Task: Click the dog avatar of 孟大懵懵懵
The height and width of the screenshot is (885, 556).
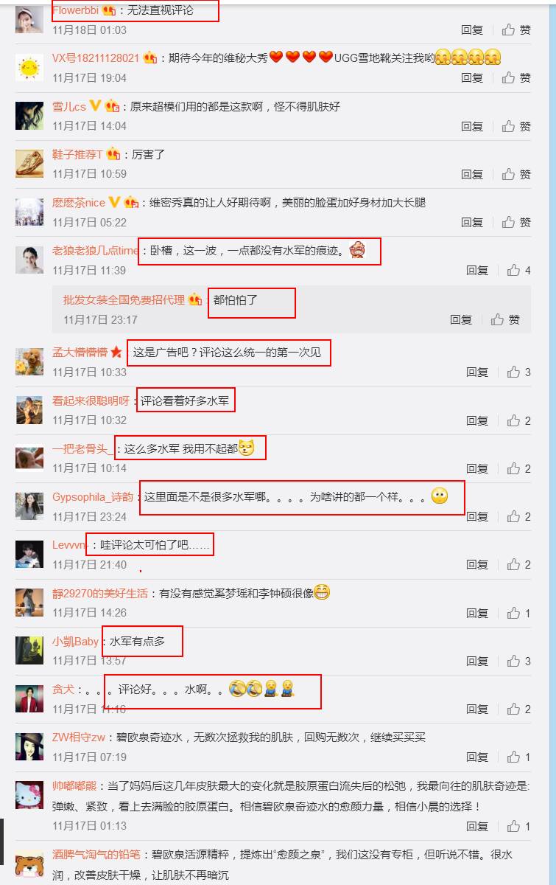Action: pos(29,361)
